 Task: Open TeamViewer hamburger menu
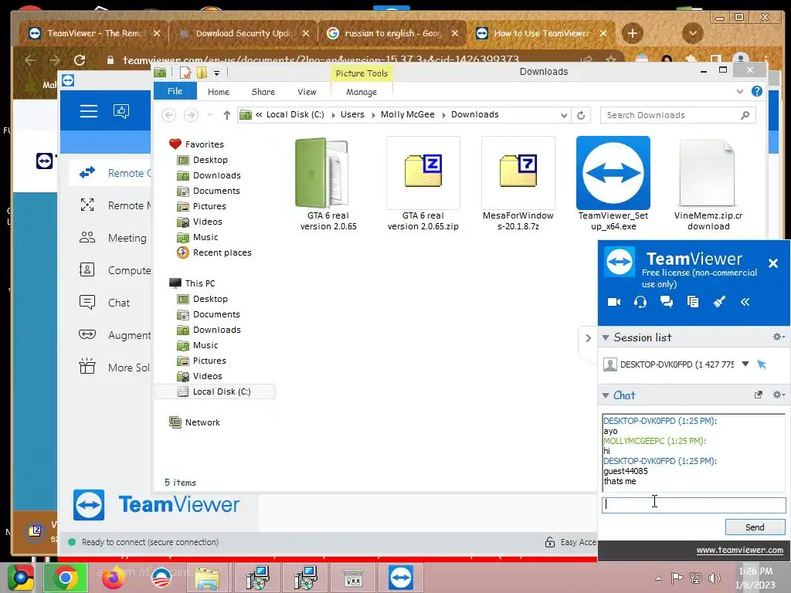pyautogui.click(x=89, y=111)
